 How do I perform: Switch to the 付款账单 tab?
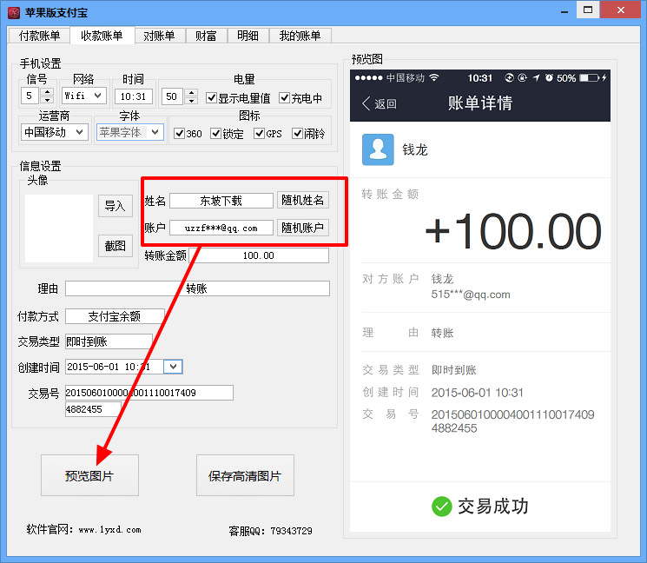[x=40, y=36]
